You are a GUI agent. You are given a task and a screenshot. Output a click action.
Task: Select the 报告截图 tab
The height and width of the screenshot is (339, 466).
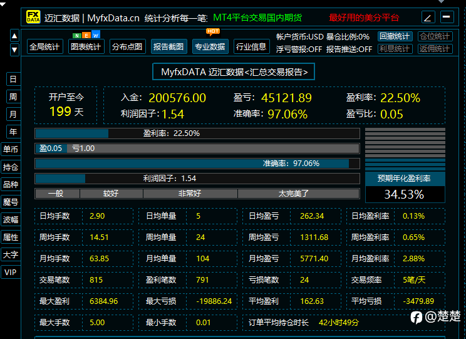tap(169, 47)
